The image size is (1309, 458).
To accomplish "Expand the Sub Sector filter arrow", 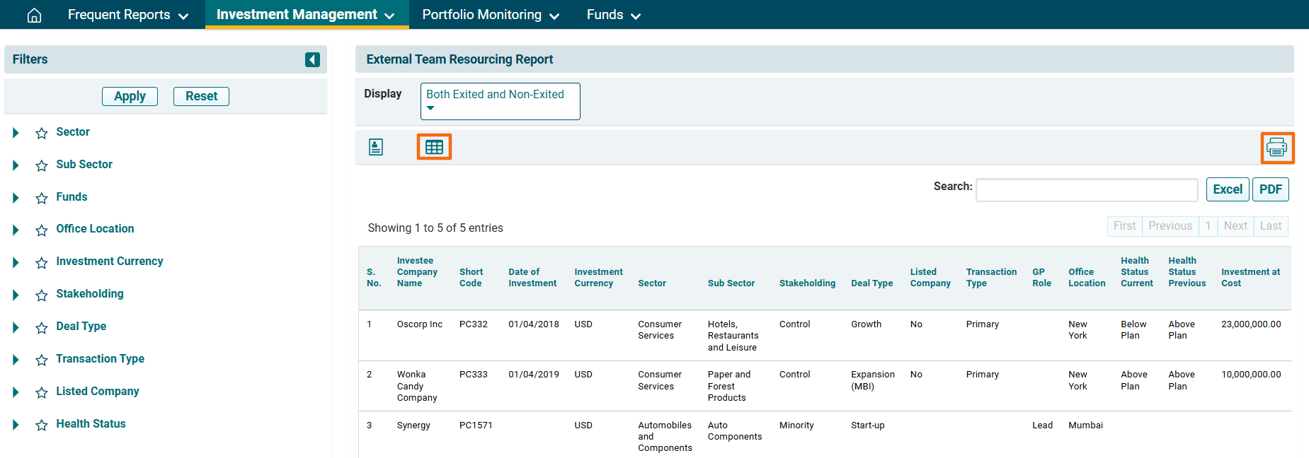I will pos(16,165).
